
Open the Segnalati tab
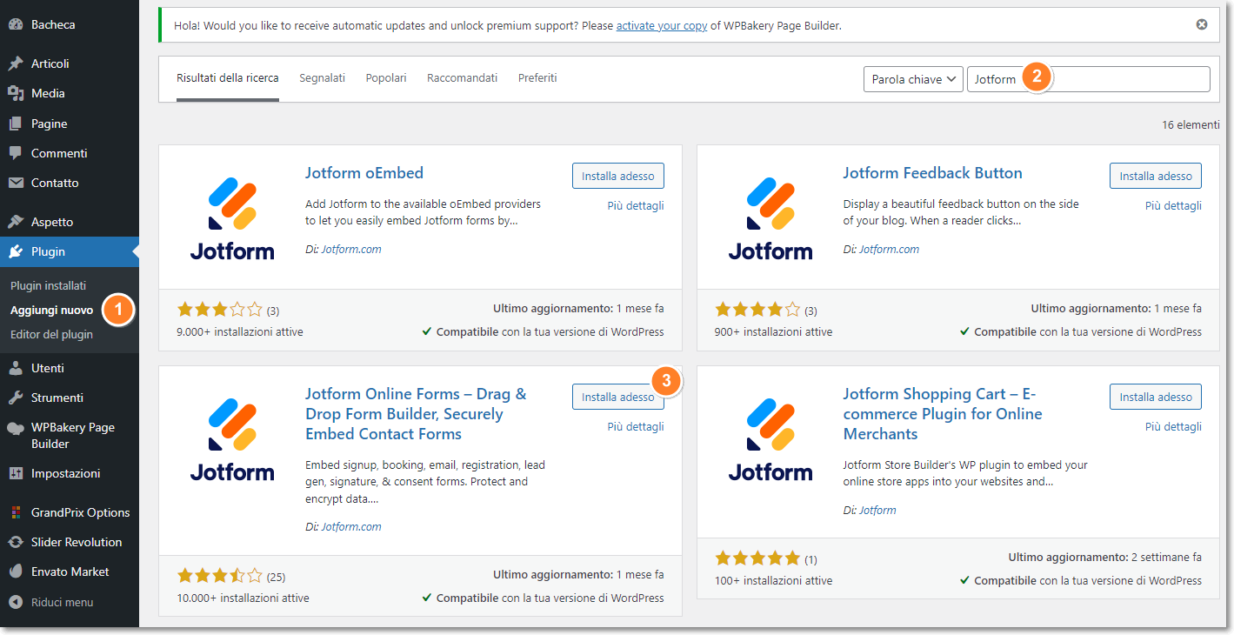coord(323,78)
